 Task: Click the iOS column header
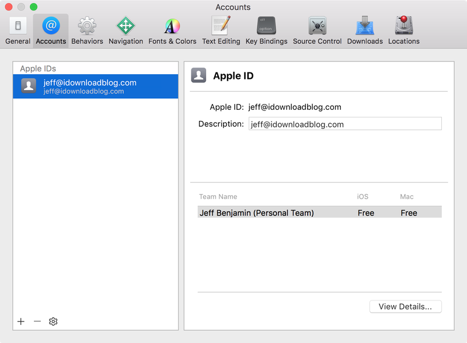click(x=363, y=197)
